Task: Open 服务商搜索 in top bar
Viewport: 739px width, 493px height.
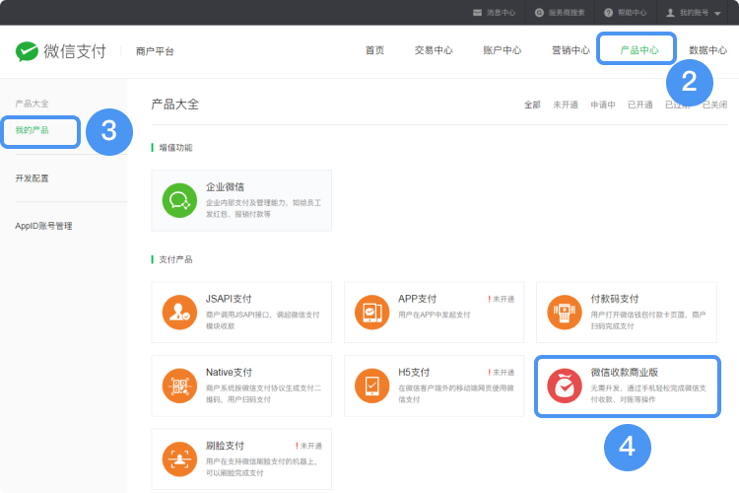Action: pos(560,13)
